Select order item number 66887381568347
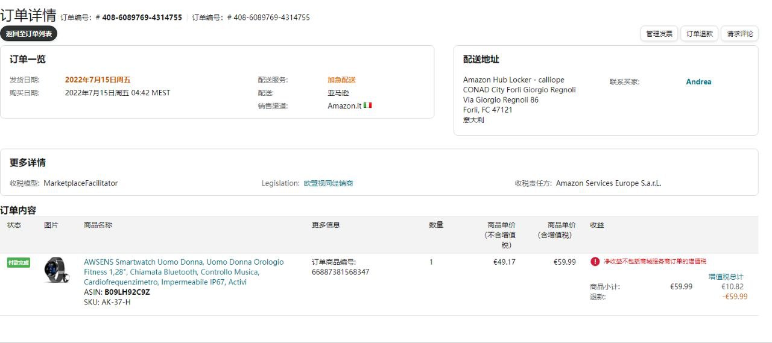Image resolution: width=772 pixels, height=343 pixels. pyautogui.click(x=340, y=272)
